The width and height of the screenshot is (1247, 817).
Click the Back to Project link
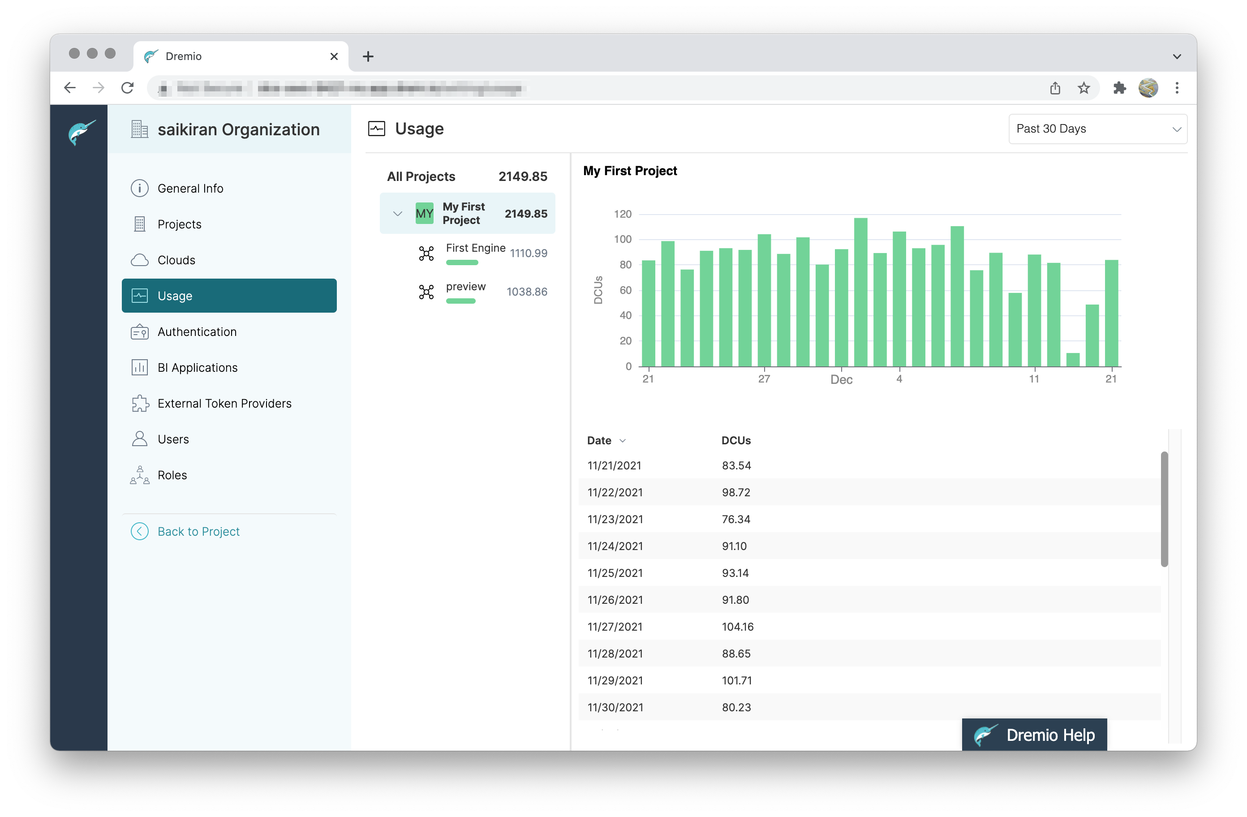(x=198, y=531)
